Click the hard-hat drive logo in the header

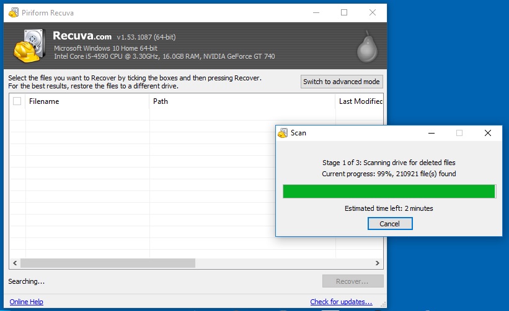pos(29,46)
